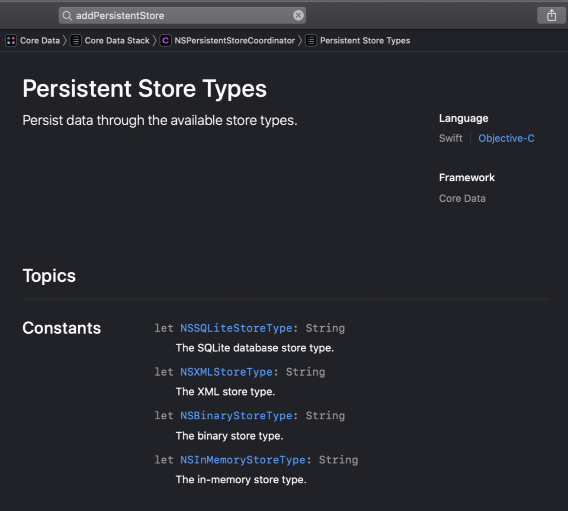Click the Persistent Store Types page title

(x=144, y=89)
